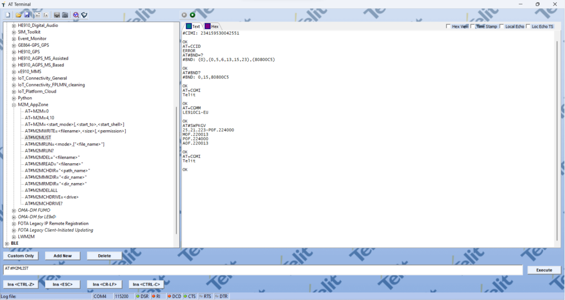Click the Execute button
The image size is (565, 300).
[x=544, y=270]
